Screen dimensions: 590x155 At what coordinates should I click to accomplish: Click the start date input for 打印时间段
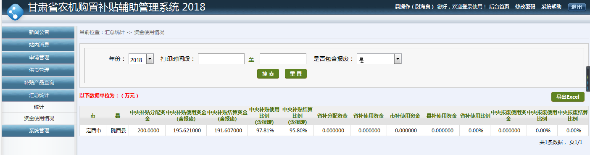click(221, 59)
